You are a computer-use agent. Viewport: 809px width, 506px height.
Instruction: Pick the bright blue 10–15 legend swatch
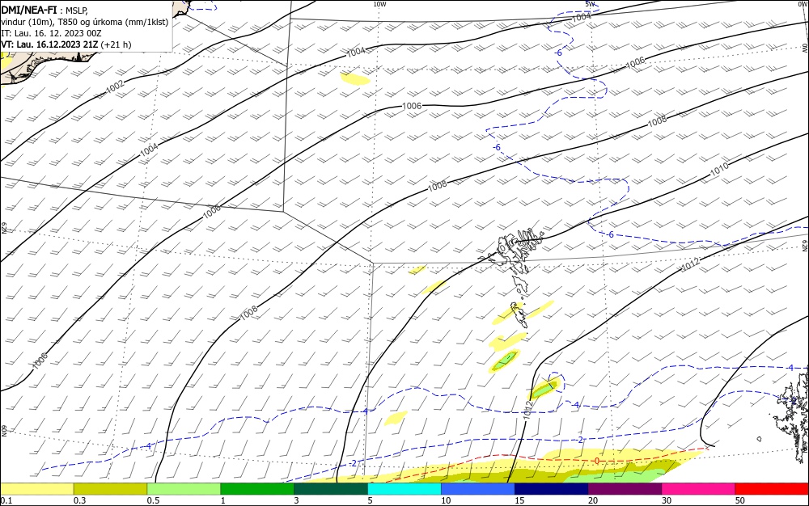(x=478, y=489)
